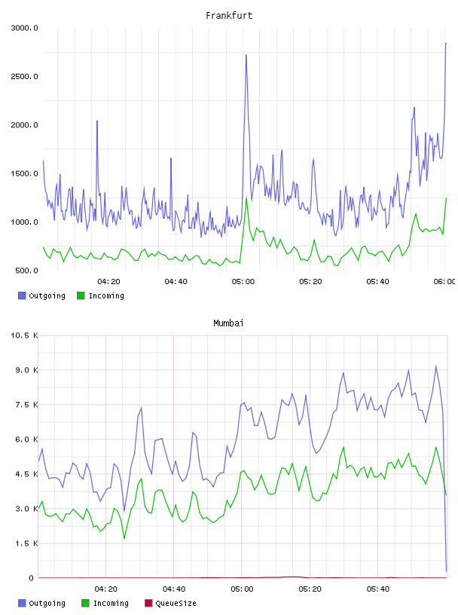Click the blue Outgoing swatch in Mumbai legend

[x=22, y=603]
